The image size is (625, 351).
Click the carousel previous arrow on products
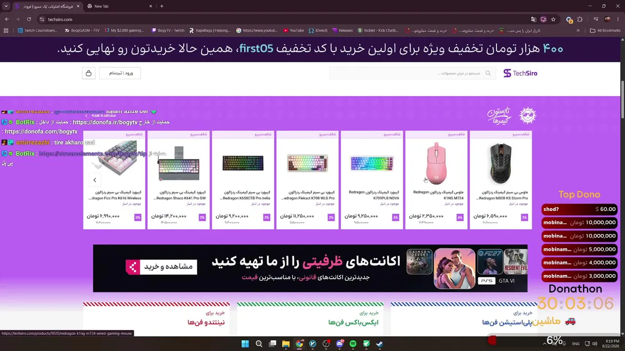(x=95, y=180)
